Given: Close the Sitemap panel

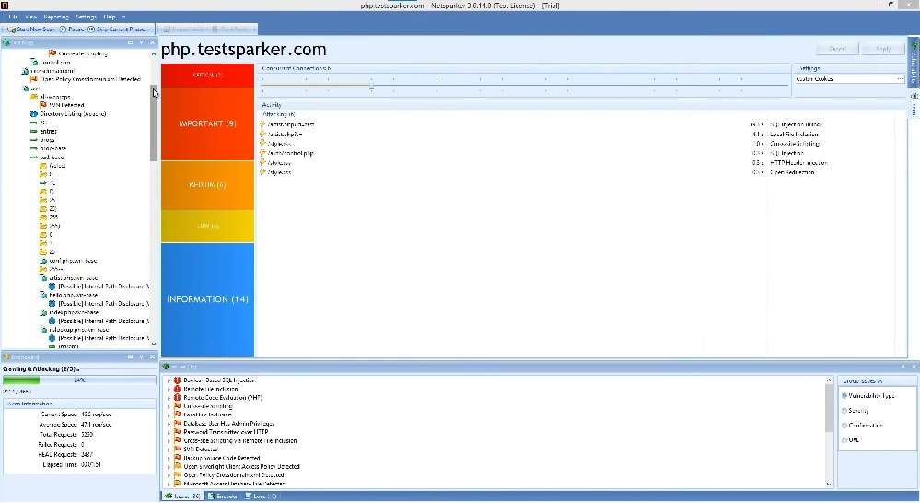Looking at the screenshot, I should [x=153, y=42].
